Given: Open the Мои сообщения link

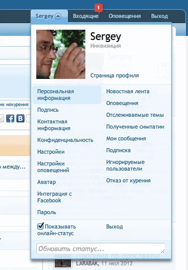Looking at the screenshot, I should click(x=126, y=138).
